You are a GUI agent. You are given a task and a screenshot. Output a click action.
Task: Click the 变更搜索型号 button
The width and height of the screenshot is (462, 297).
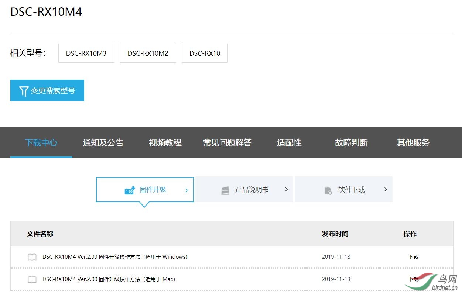coord(47,90)
